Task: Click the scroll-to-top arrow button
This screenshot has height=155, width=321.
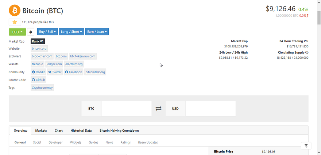Action: pos(306,146)
